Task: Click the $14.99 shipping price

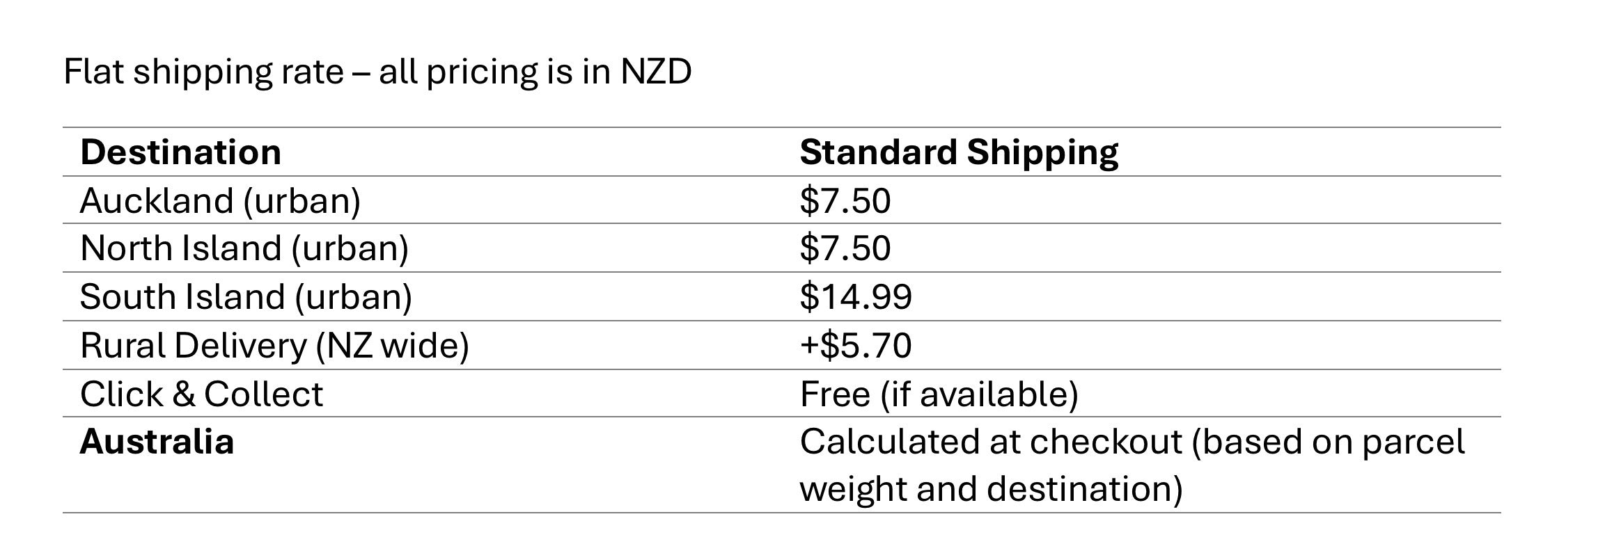Action: (856, 297)
